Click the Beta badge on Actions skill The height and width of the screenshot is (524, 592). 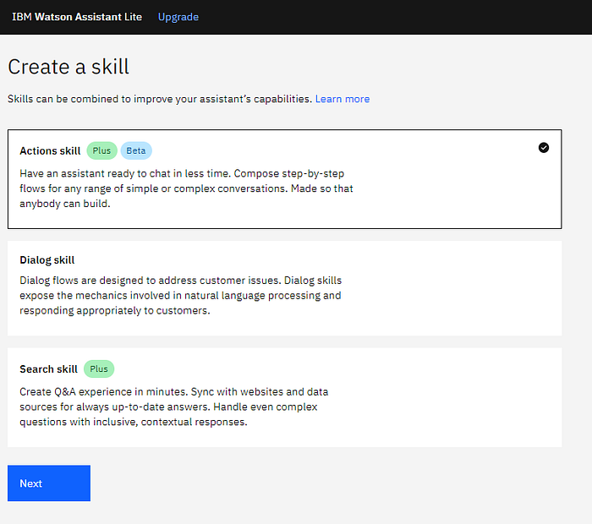pos(136,150)
